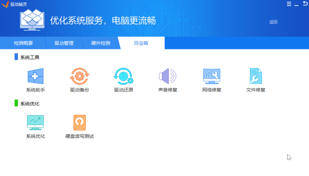The height and width of the screenshot is (176, 309).
Task: Switch to the 硬件检测 tab
Action: (100, 43)
